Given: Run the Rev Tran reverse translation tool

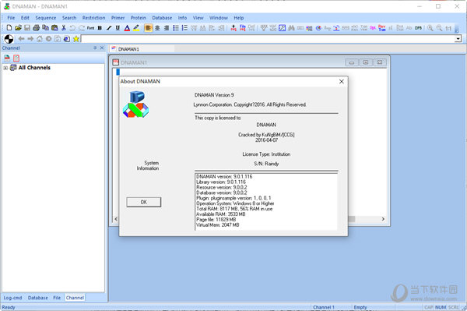Looking at the screenshot, I should 382,28.
